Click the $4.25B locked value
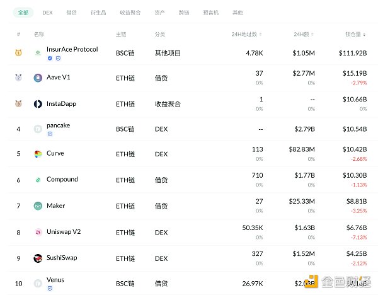The image size is (378, 295). pyautogui.click(x=357, y=254)
